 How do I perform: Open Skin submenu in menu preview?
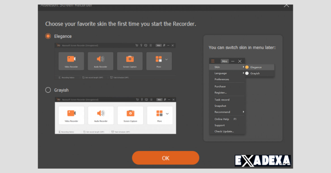(227, 67)
